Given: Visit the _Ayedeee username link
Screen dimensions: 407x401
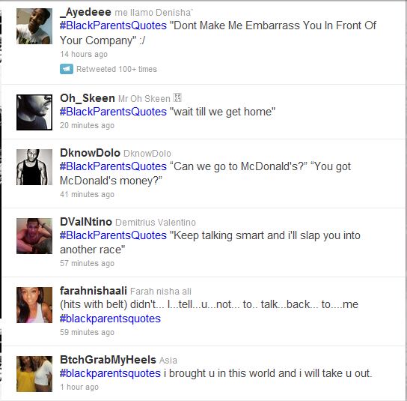Looking at the screenshot, I should click(85, 12).
